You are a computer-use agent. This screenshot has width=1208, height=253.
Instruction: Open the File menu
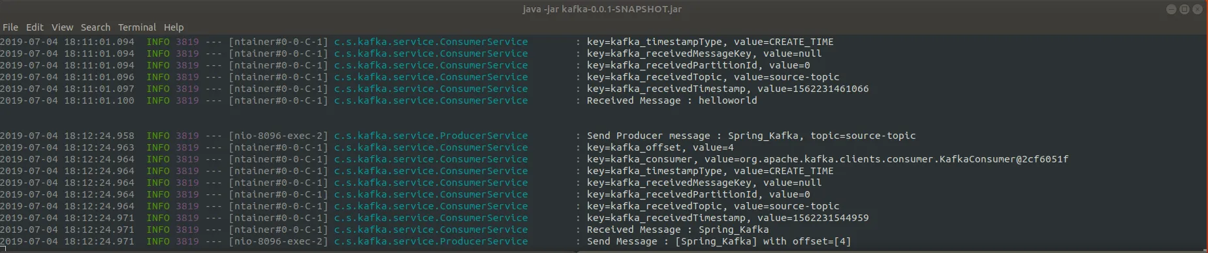coord(10,27)
